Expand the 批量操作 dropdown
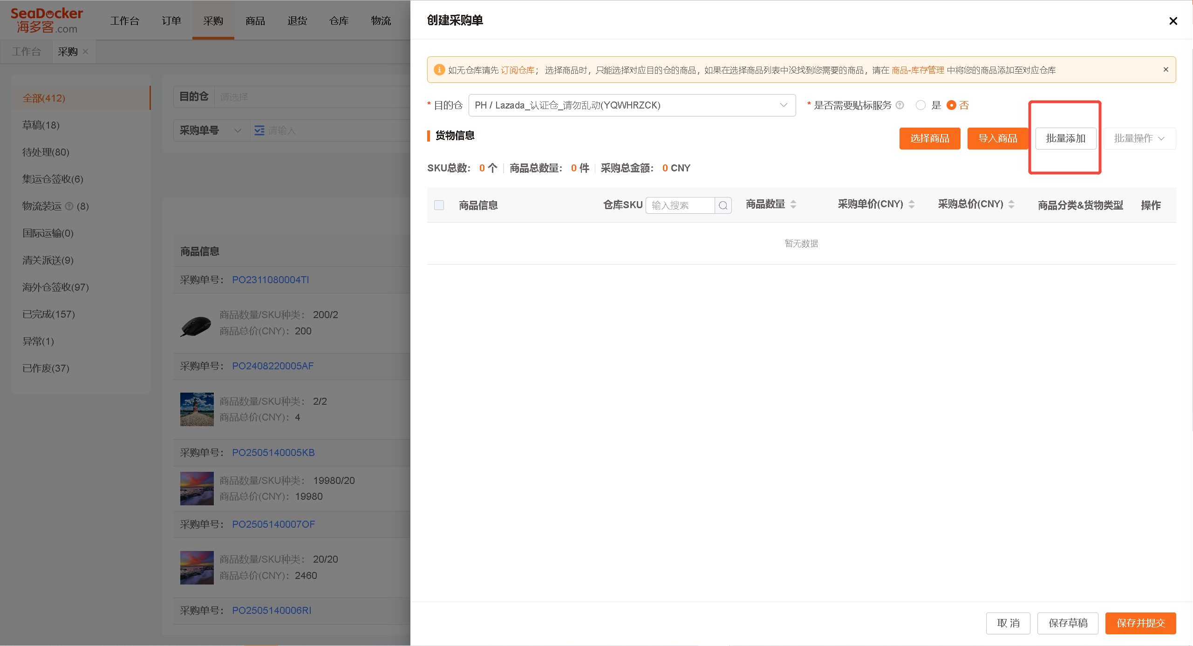 point(1139,138)
